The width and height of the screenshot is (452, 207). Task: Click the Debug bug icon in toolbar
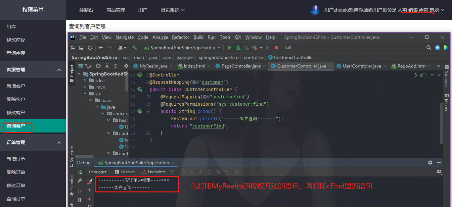click(x=238, y=48)
